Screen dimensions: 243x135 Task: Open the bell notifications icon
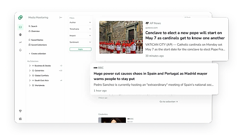20,50
